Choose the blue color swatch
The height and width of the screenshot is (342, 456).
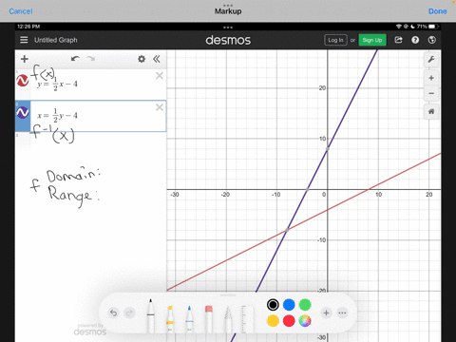(x=289, y=305)
